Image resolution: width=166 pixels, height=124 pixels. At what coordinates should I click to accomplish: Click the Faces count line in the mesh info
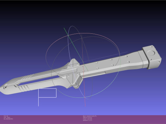pos(87,119)
